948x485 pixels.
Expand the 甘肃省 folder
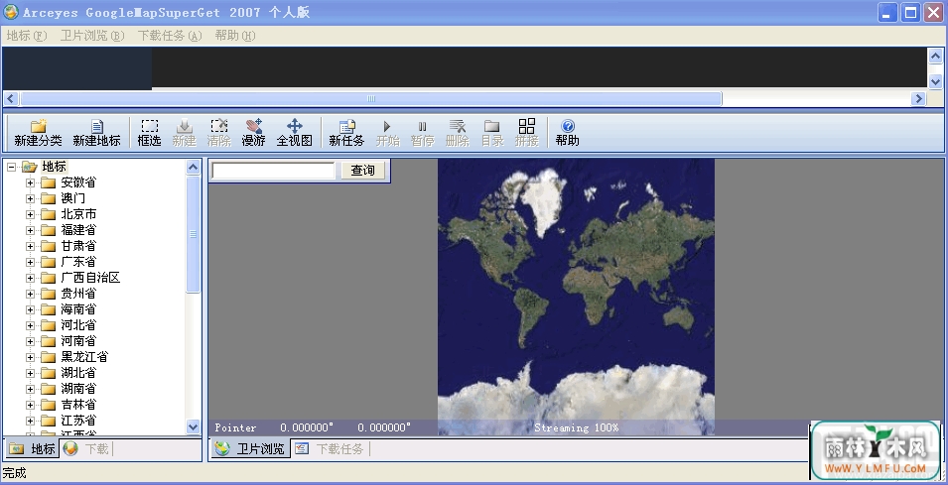pos(30,246)
